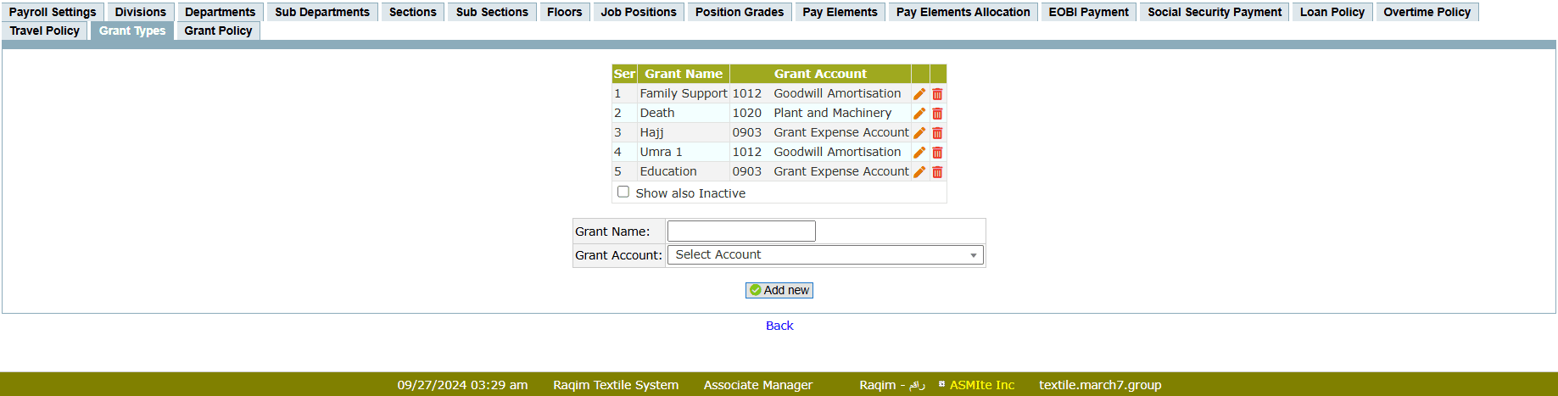The height and width of the screenshot is (396, 1558).
Task: Edit the Hajj grant entry
Action: click(919, 133)
